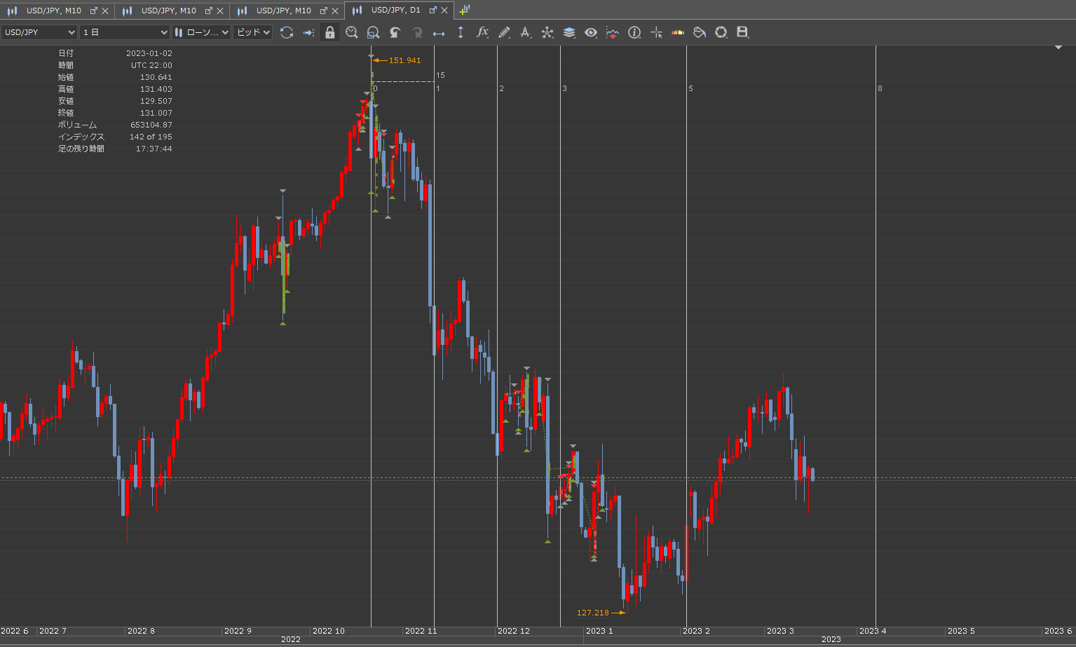The width and height of the screenshot is (1076, 647).
Task: Open the USD/JPY symbol dropdown
Action: (x=39, y=32)
